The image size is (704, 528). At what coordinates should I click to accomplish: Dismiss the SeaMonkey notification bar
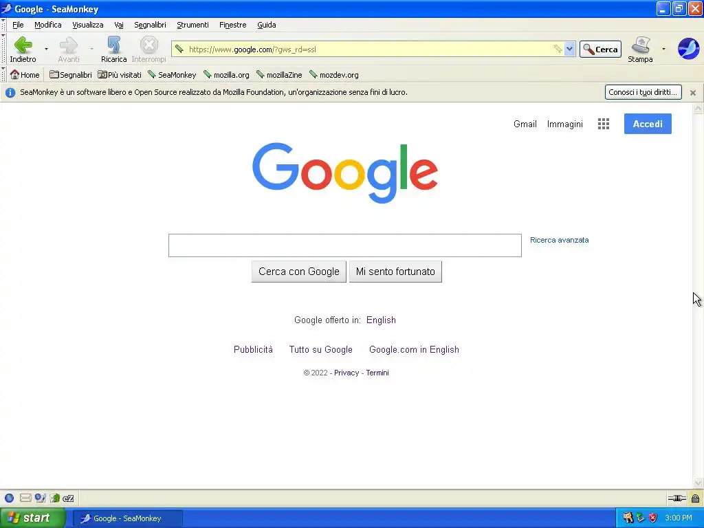click(x=693, y=93)
